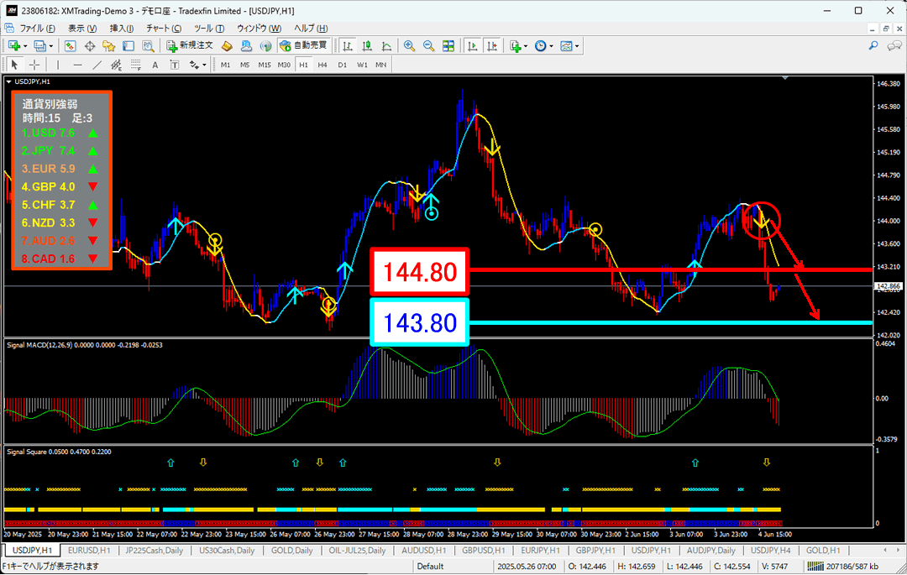Open the Data Window crosshair icon
Screen dimensions: 907x575
tap(90, 45)
